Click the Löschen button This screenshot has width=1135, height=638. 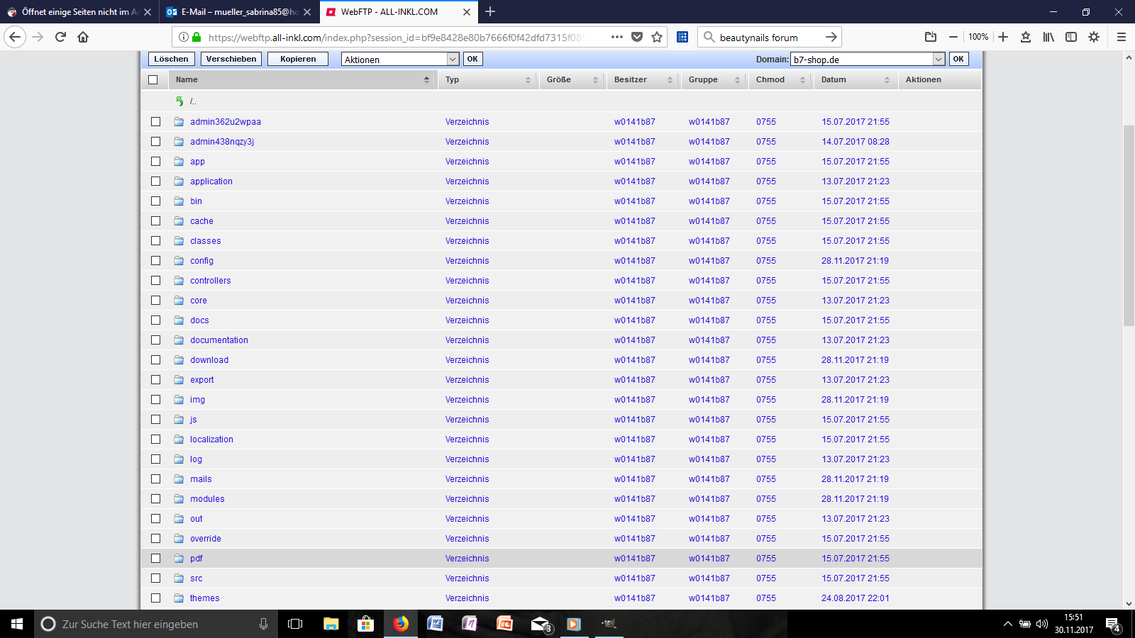[x=171, y=59]
